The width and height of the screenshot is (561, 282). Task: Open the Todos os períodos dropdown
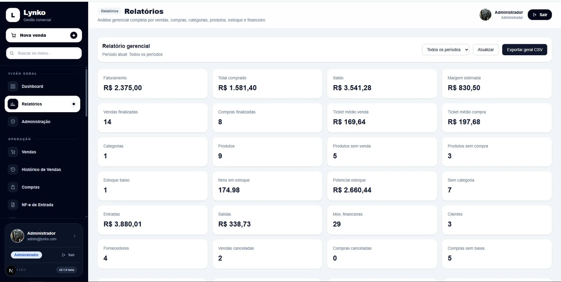pos(445,50)
